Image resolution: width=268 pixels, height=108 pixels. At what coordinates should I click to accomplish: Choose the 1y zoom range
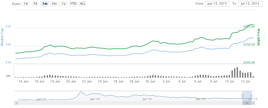pos(63,4)
